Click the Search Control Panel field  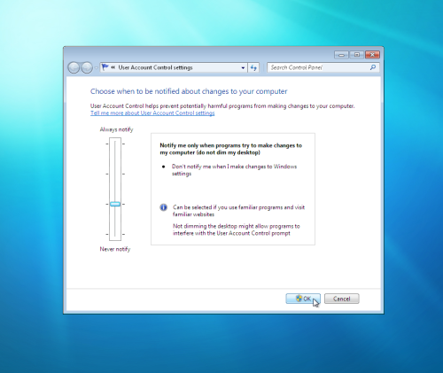tap(323, 67)
